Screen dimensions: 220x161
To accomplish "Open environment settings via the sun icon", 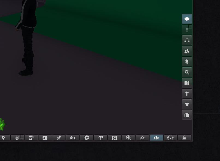I will click(x=142, y=138).
